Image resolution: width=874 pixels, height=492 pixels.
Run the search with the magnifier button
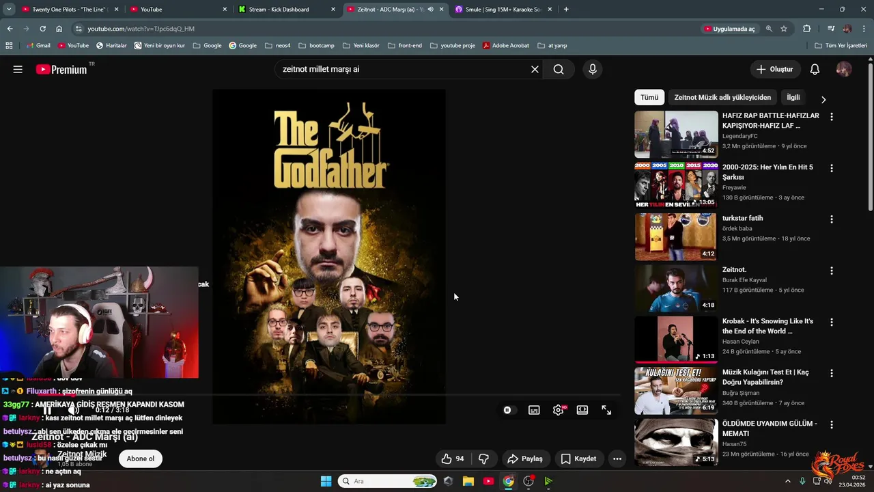pos(559,69)
